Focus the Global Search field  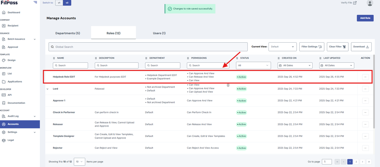(x=148, y=47)
